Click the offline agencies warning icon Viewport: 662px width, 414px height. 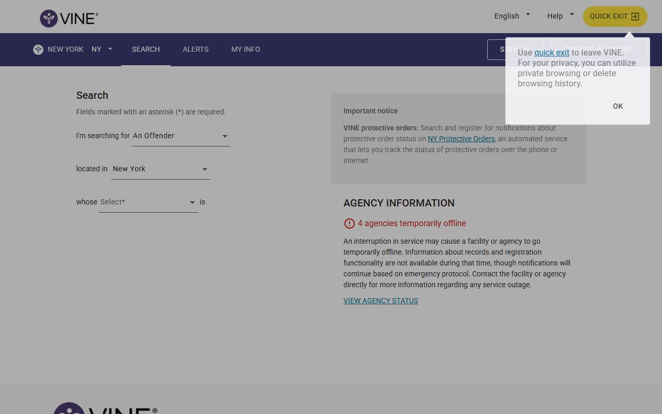tap(349, 224)
